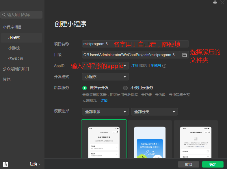The width and height of the screenshot is (227, 169).
Task: Open the 全部分类 template dropdown
Action: coord(155,112)
